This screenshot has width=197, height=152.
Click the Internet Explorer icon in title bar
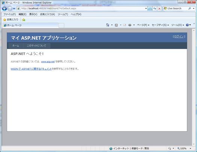[x=3, y=3]
